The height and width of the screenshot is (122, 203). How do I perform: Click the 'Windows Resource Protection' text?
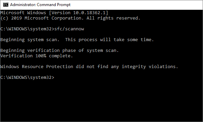coord(37,67)
